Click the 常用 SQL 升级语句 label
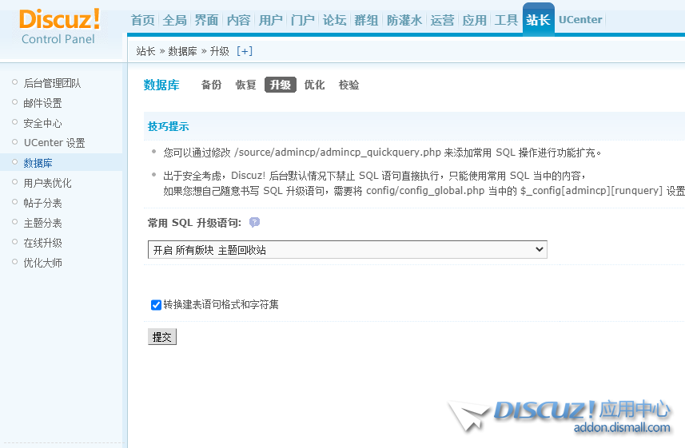Viewport: 685px width, 448px height. tap(194, 223)
